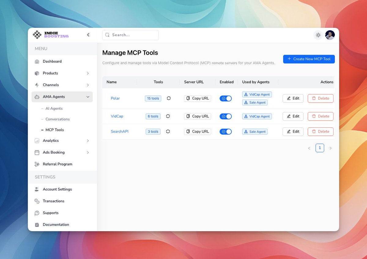Open the user avatar menu
367x259 pixels.
click(x=330, y=35)
